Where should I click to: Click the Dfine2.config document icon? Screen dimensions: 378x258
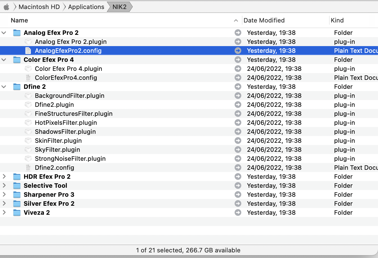[x=28, y=168]
